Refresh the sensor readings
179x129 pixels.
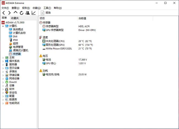21,13
